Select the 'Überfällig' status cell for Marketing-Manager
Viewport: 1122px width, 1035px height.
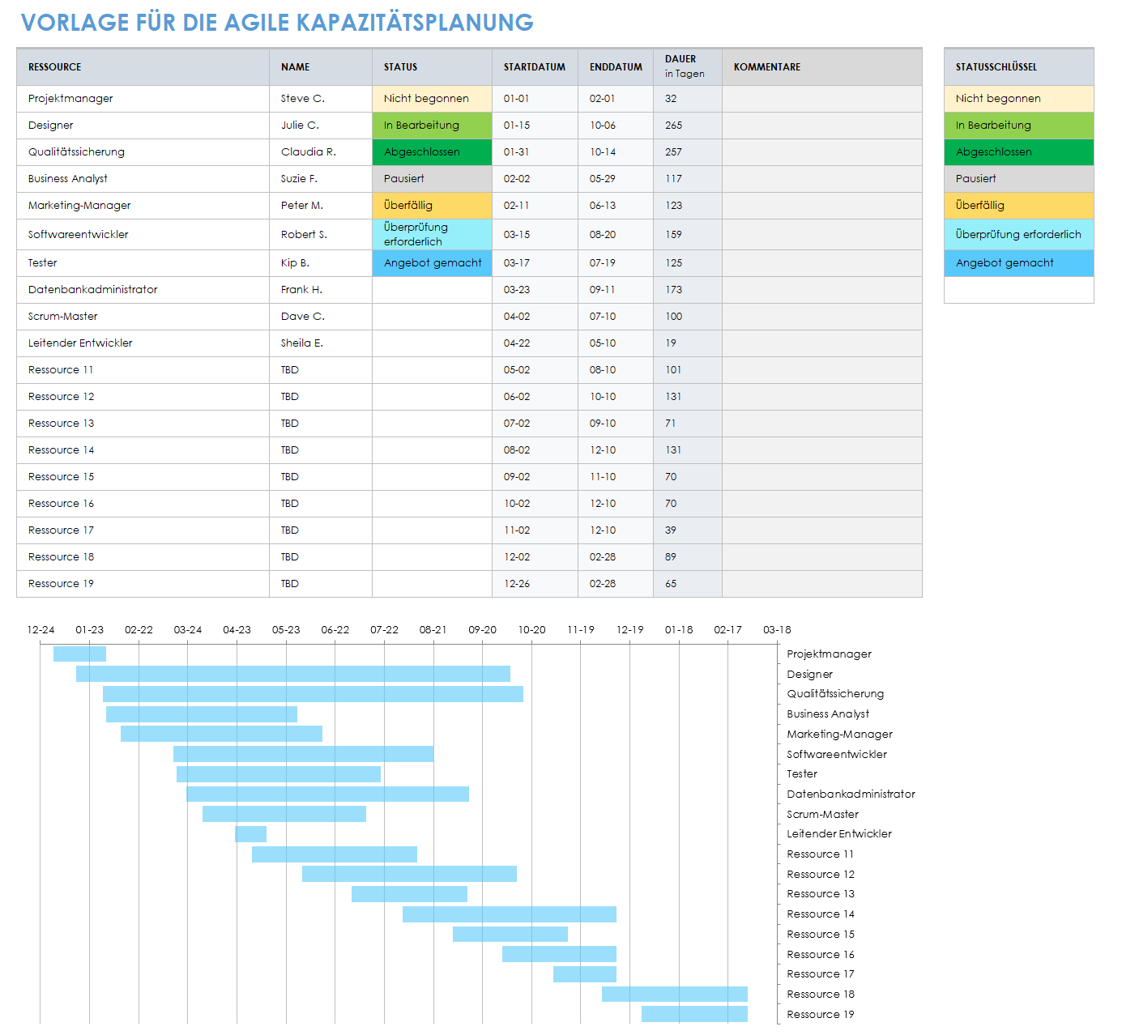point(432,206)
